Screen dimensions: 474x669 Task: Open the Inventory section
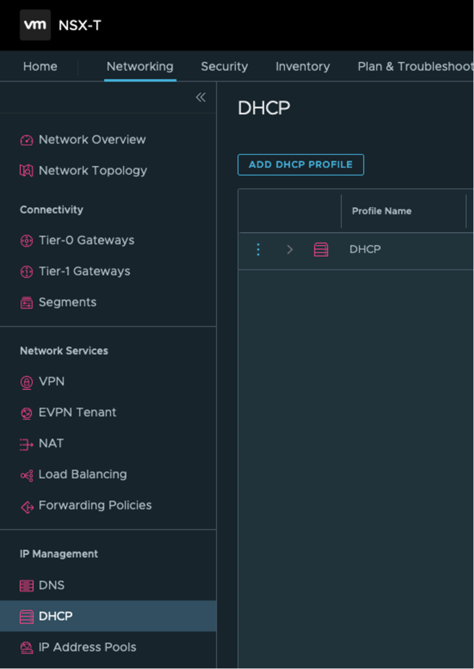tap(303, 66)
